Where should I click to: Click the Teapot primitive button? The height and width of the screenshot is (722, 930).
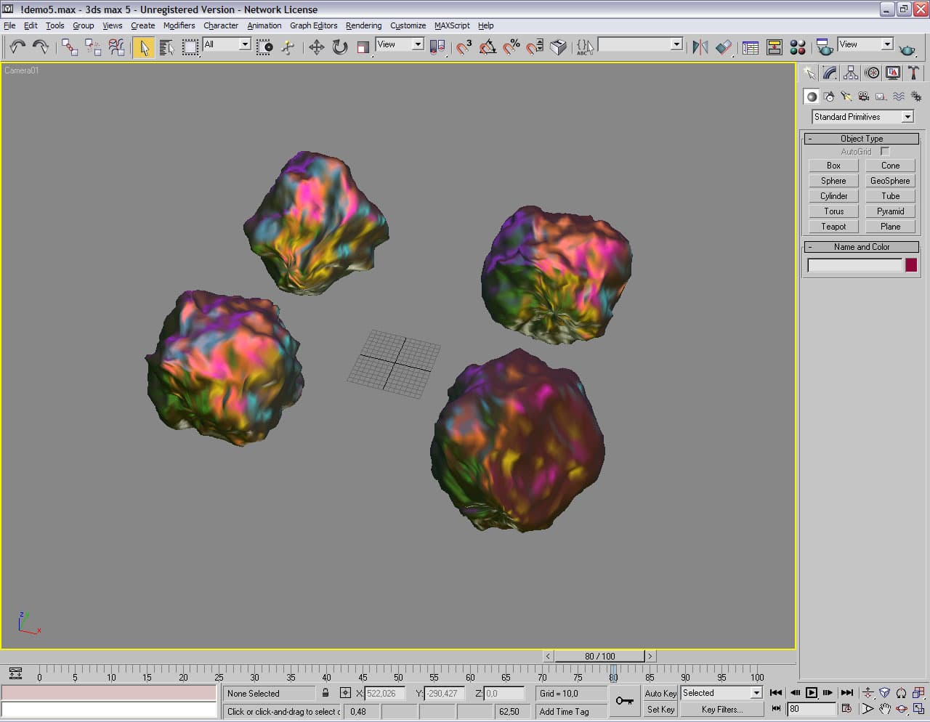833,227
